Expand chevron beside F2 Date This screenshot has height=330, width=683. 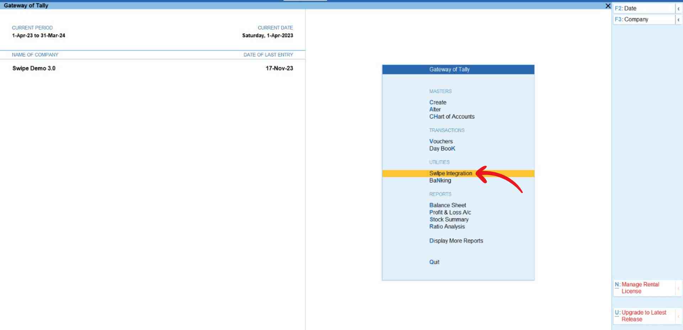coord(679,9)
